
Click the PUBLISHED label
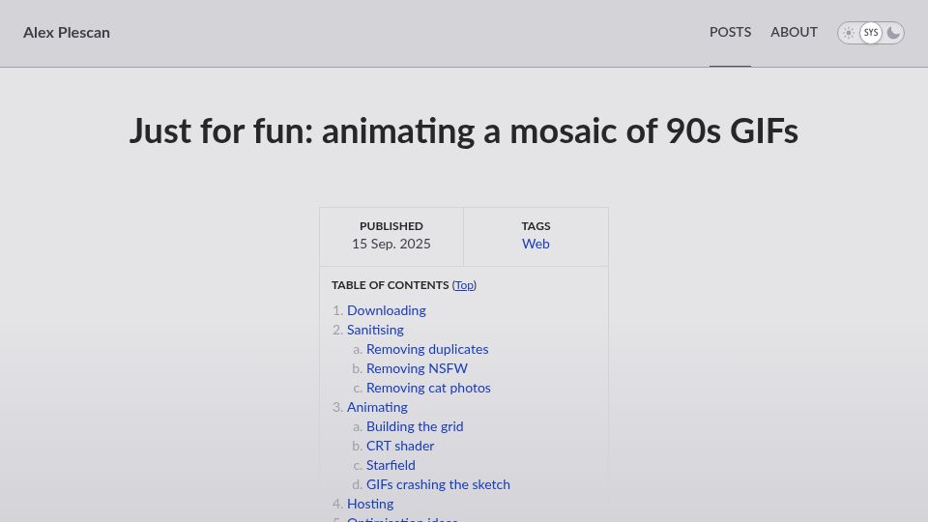tap(391, 226)
